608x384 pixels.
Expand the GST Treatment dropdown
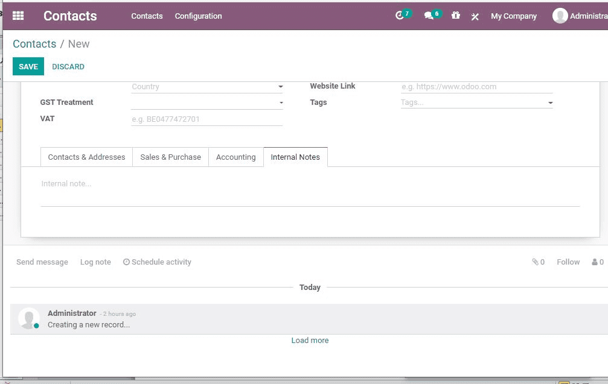pyautogui.click(x=281, y=103)
